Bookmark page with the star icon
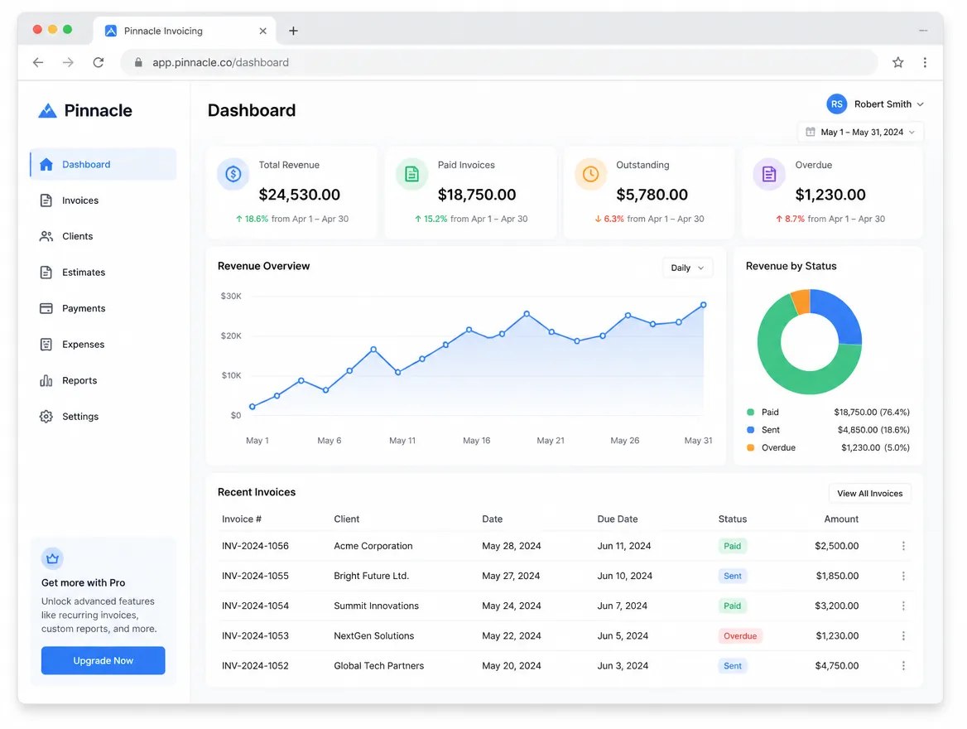Image resolution: width=967 pixels, height=729 pixels. (x=898, y=62)
